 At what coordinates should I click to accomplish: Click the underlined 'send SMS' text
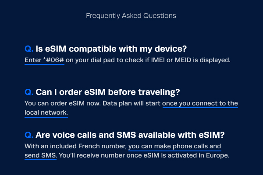point(40,155)
